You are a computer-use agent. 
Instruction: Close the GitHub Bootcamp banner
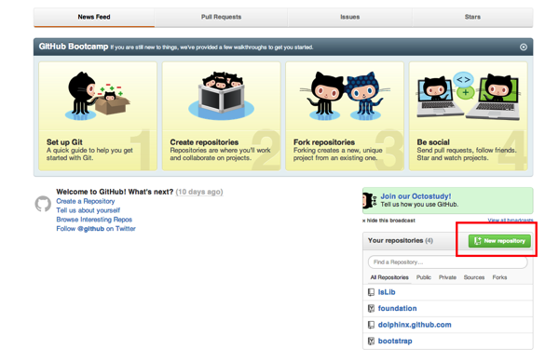(524, 47)
